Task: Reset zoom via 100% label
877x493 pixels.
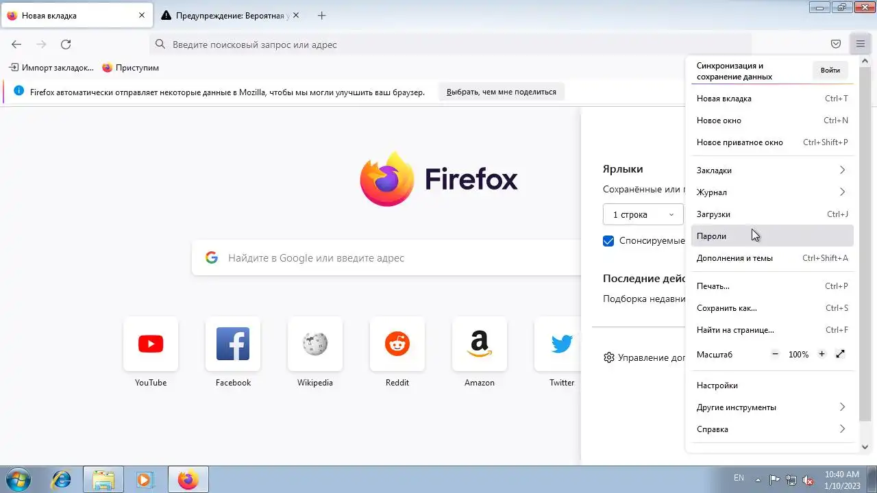Action: (798, 354)
